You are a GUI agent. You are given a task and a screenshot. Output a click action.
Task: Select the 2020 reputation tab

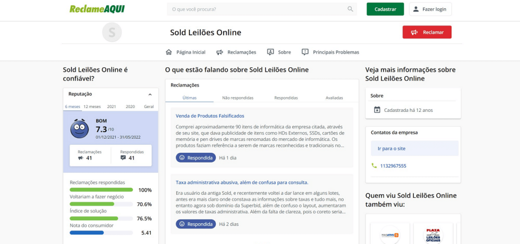point(131,107)
